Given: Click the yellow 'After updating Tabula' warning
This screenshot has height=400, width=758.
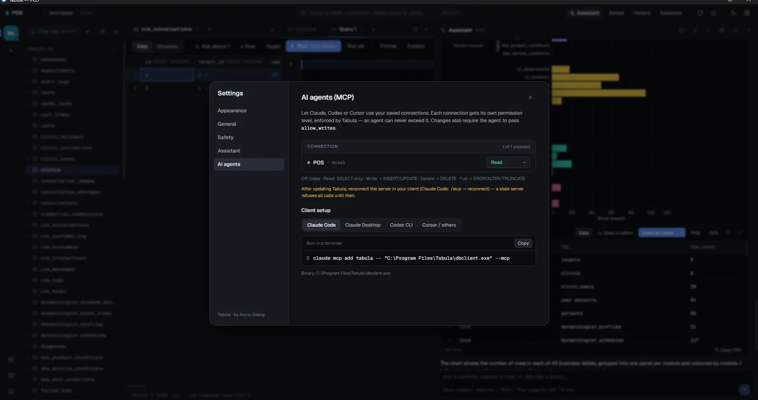Looking at the screenshot, I should tap(413, 192).
